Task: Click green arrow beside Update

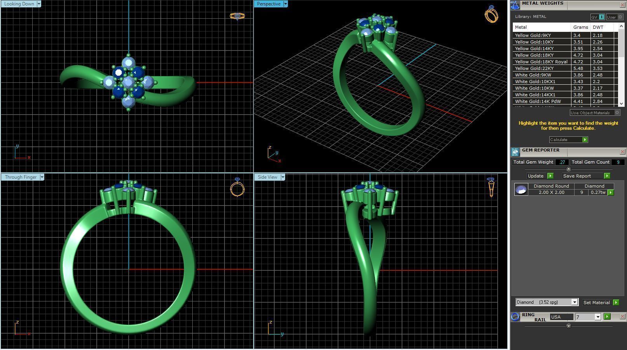Action: click(x=550, y=176)
